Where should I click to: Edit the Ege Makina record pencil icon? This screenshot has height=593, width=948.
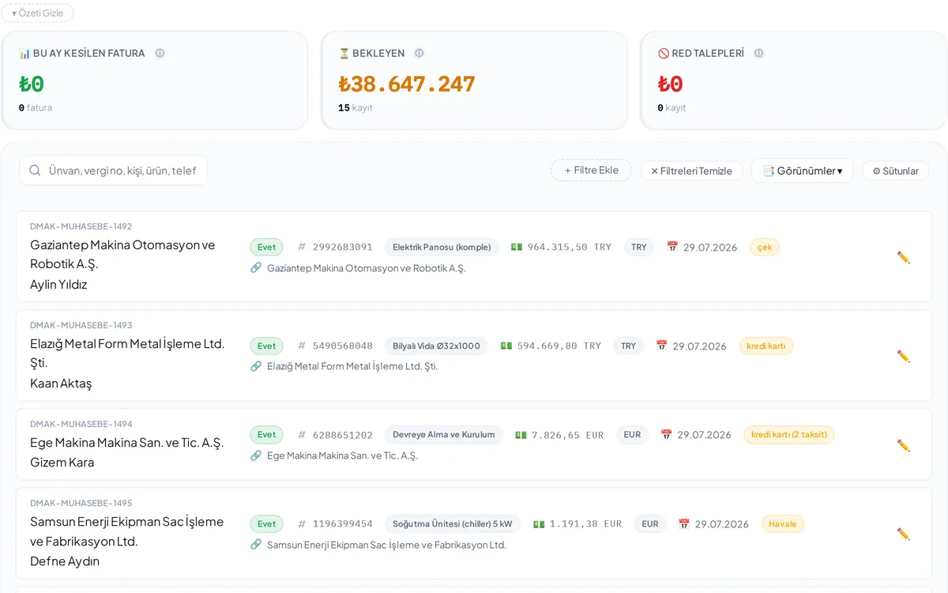(904, 445)
